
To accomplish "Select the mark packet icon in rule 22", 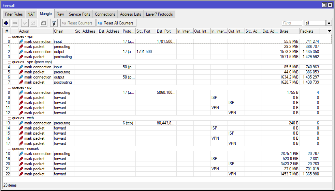I will tap(21, 174).
